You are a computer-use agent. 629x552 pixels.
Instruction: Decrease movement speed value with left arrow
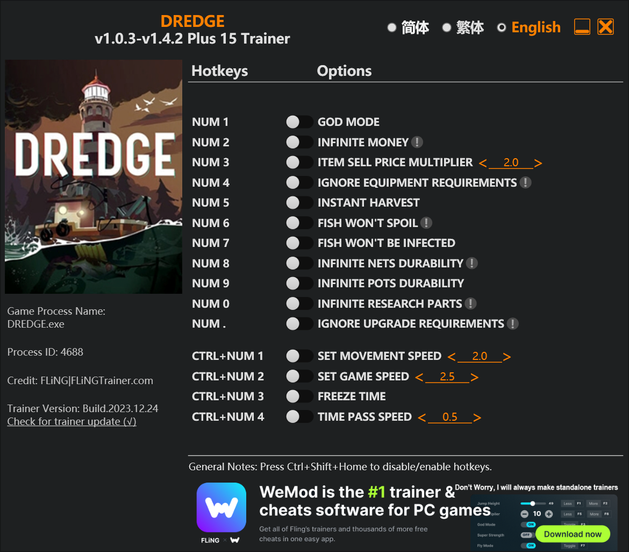451,357
